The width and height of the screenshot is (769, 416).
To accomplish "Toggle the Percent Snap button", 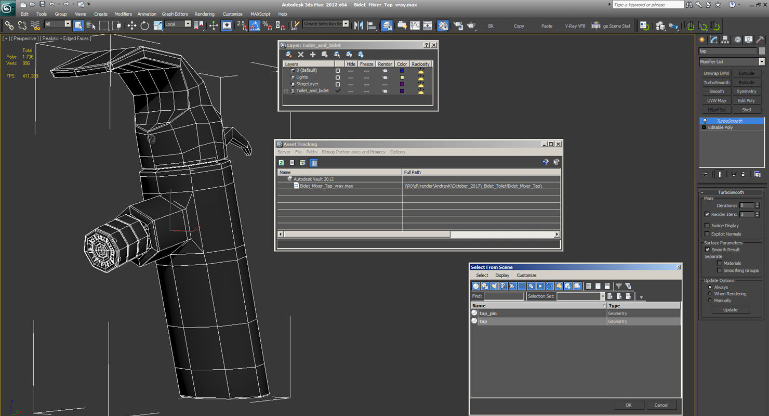I will point(267,25).
